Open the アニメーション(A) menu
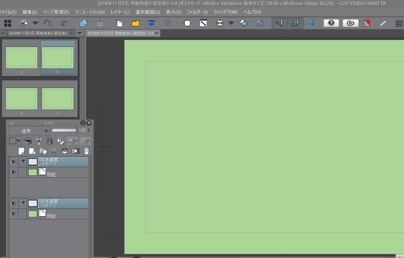This screenshot has height=258, width=404. point(90,12)
